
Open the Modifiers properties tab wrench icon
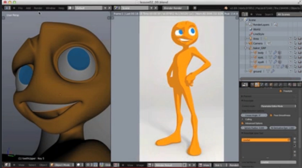(280, 85)
